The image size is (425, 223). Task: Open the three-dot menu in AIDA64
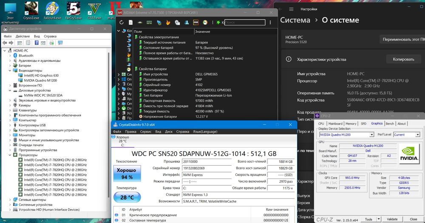pos(270,22)
